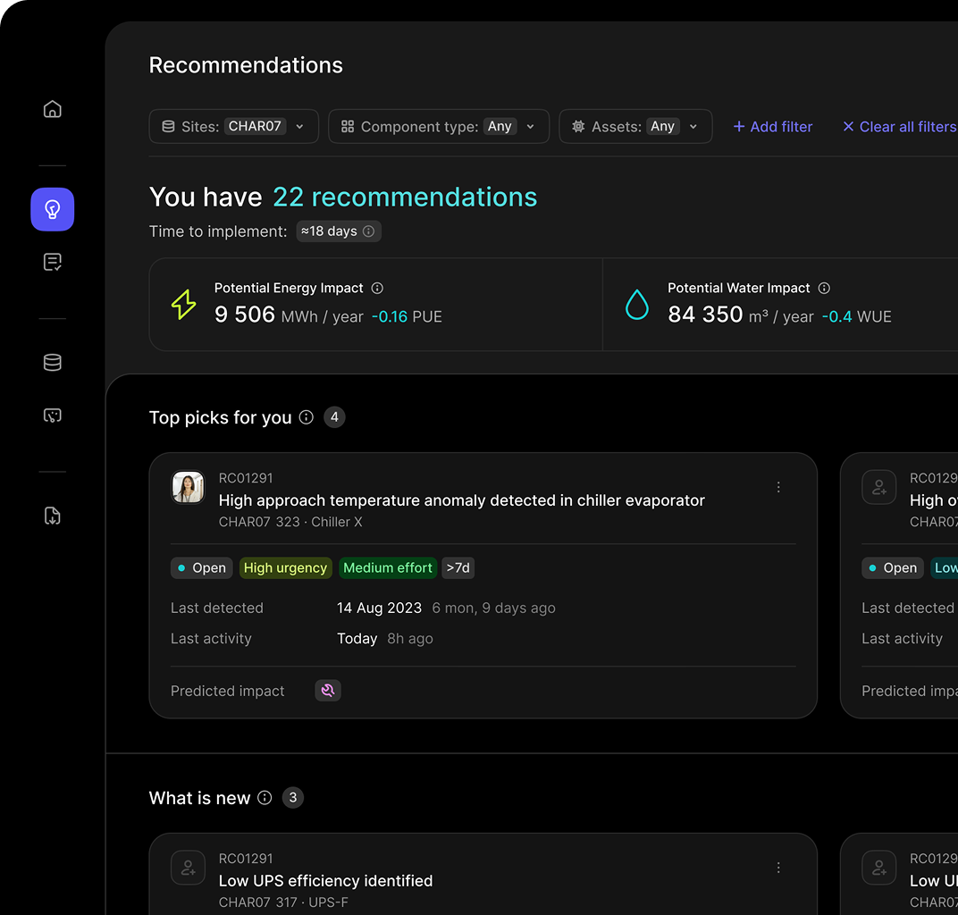Open the monitor diagnostics icon in sidebar
Screen dimensions: 958x915
(x=53, y=416)
